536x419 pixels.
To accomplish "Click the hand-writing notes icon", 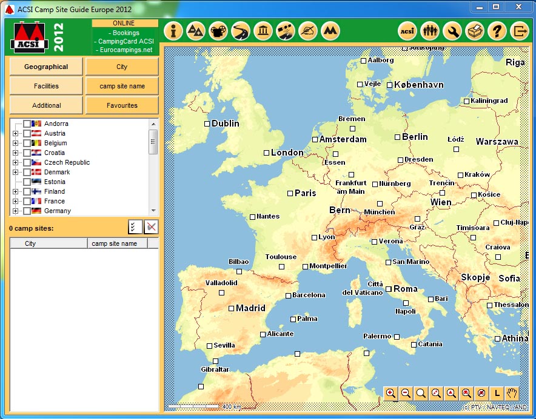I will (x=308, y=31).
